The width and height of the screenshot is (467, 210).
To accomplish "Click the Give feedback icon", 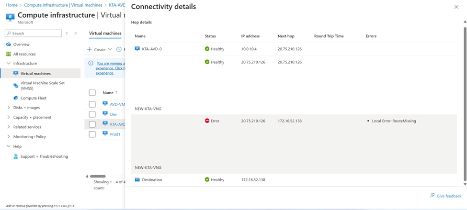I will click(433, 196).
